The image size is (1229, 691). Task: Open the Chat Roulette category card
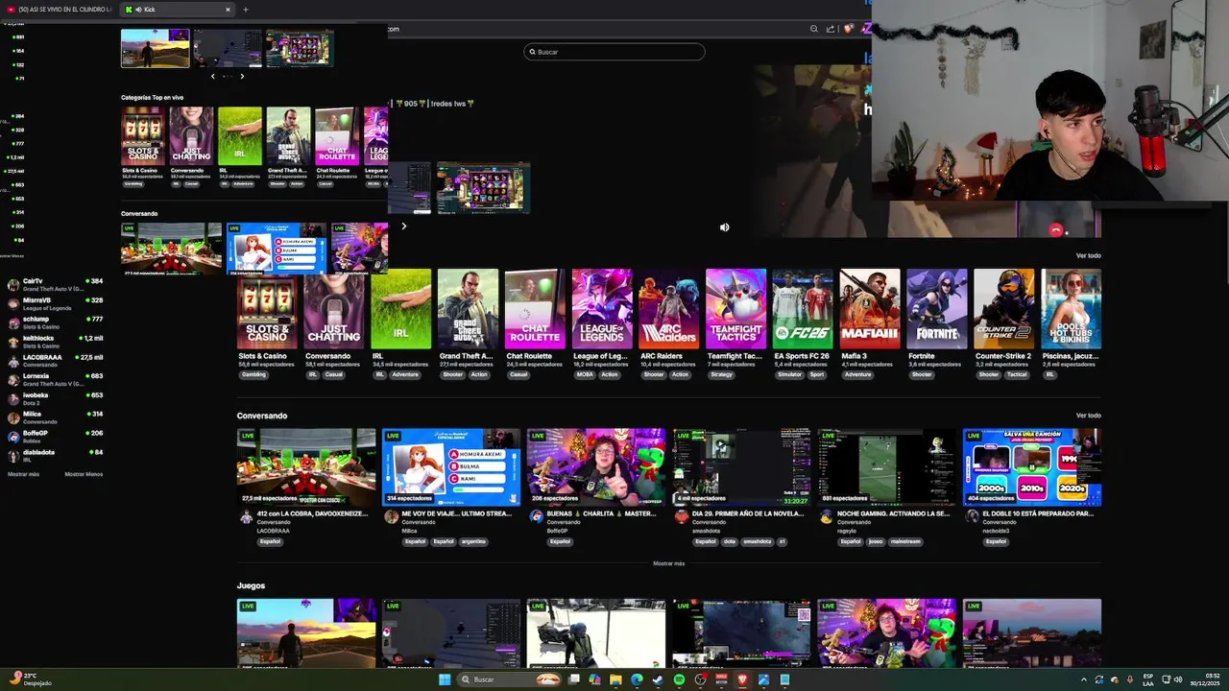(x=535, y=309)
